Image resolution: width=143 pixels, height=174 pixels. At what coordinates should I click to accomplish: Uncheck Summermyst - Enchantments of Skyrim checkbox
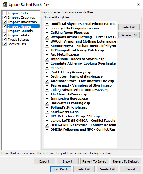47,46
